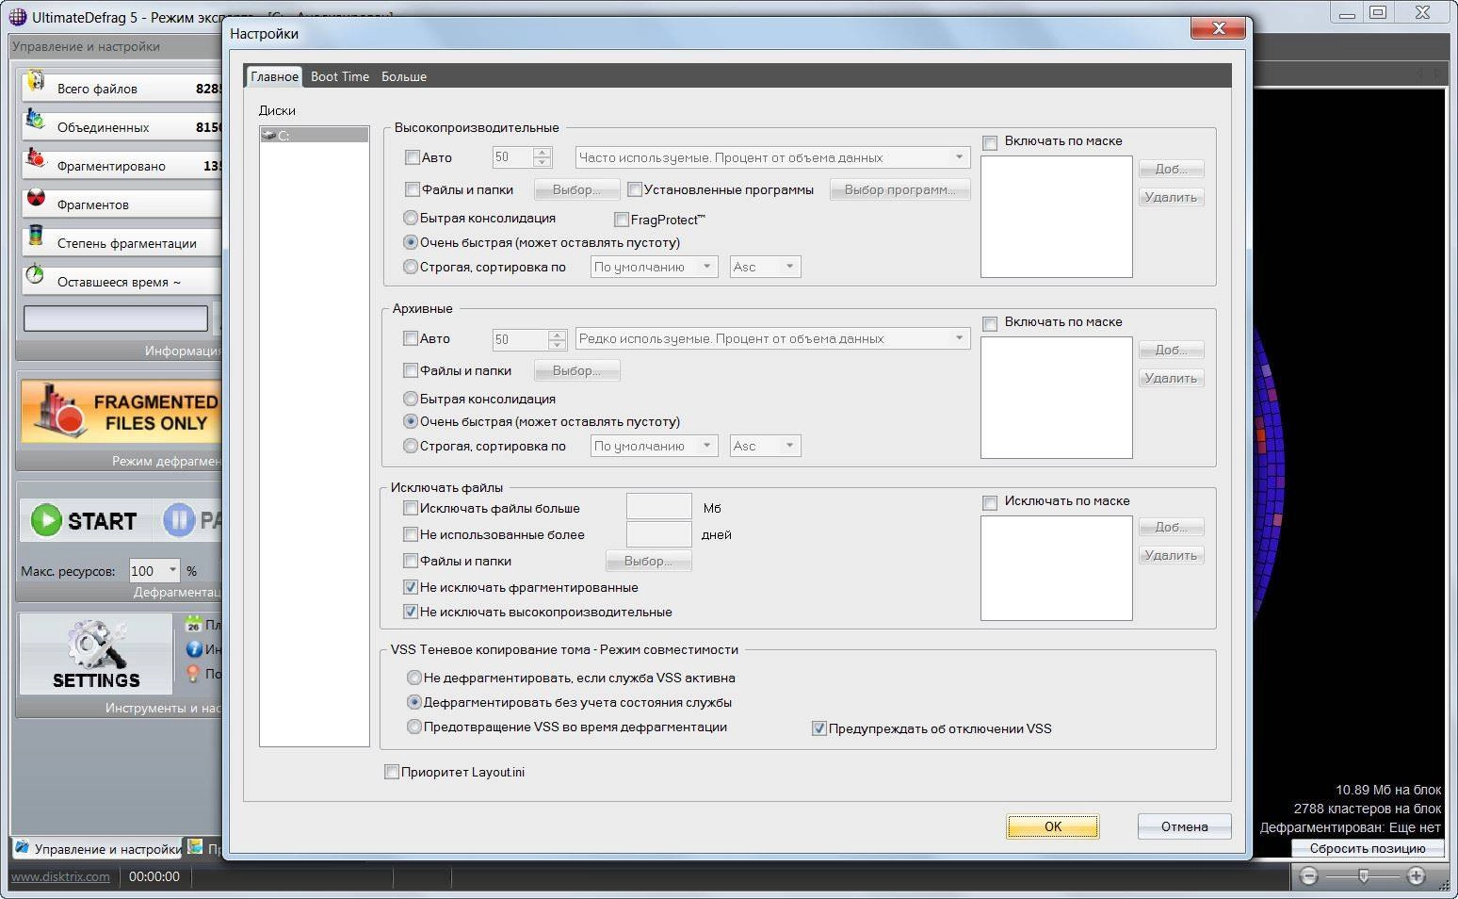This screenshot has height=899, width=1458.
Task: Click the total files icon next to Всего файлов
Action: point(36,82)
